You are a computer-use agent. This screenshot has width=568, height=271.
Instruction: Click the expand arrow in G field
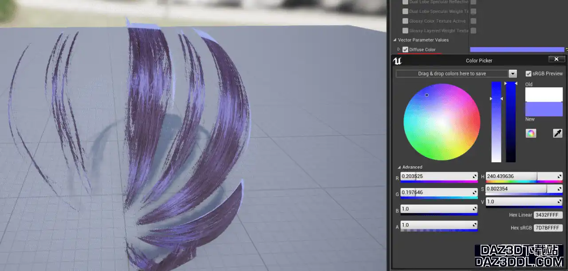[x=474, y=192]
